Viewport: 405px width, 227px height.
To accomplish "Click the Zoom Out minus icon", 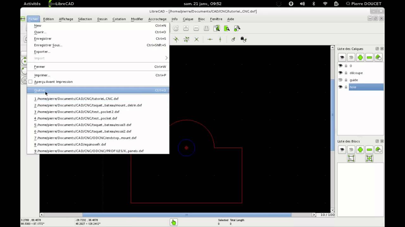I will (196, 28).
